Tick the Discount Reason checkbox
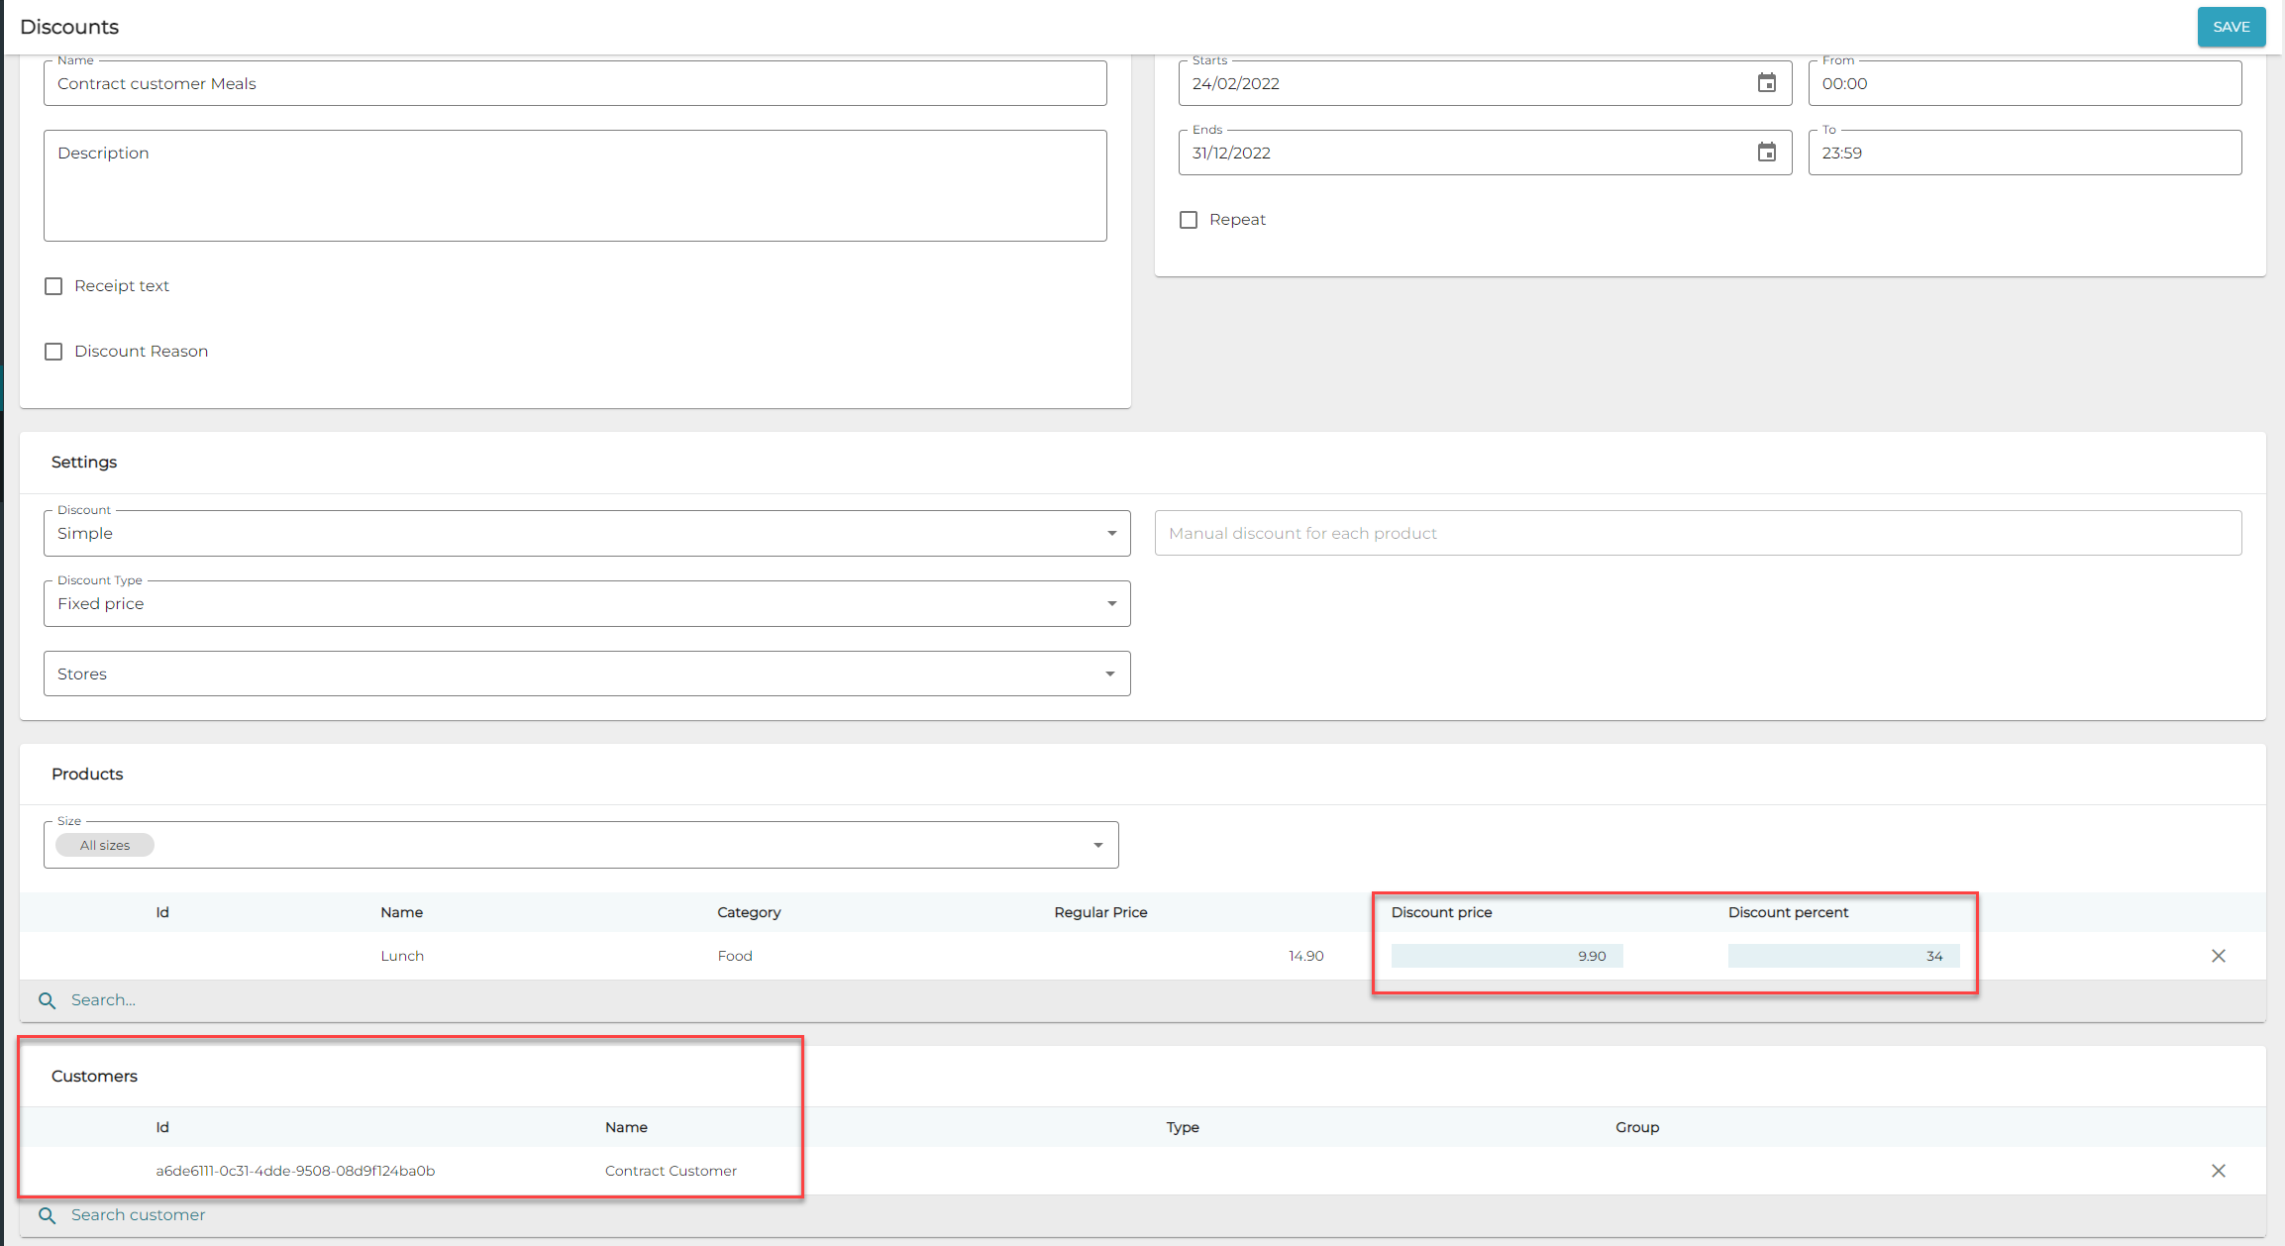The width and height of the screenshot is (2285, 1246). pos(53,352)
